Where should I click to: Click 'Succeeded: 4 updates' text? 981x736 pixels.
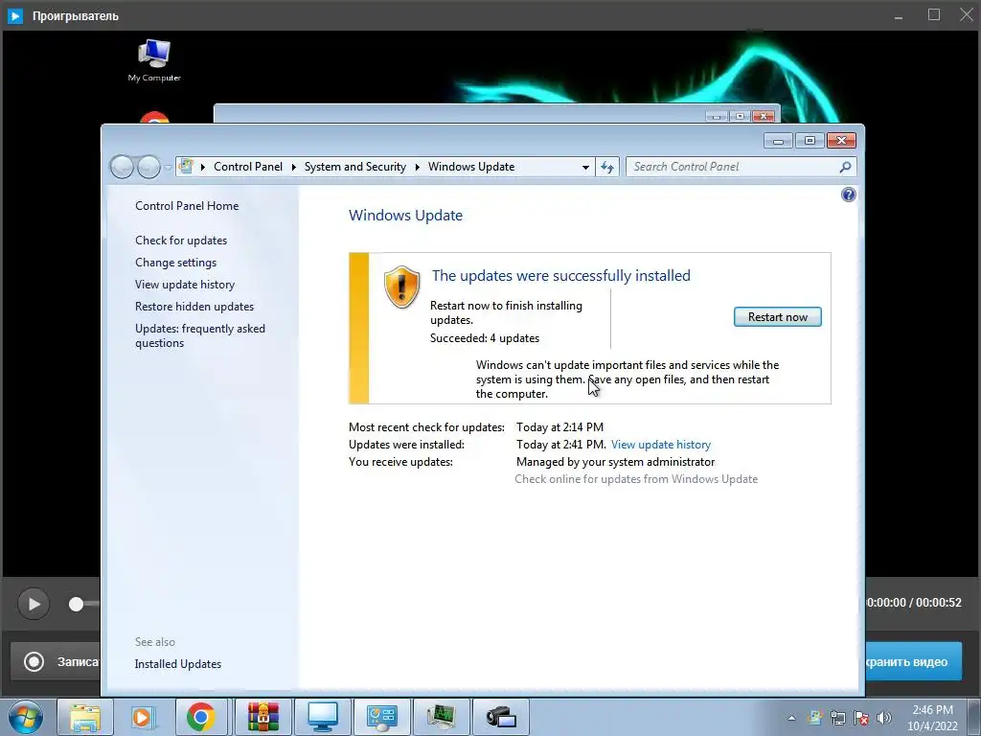click(484, 338)
